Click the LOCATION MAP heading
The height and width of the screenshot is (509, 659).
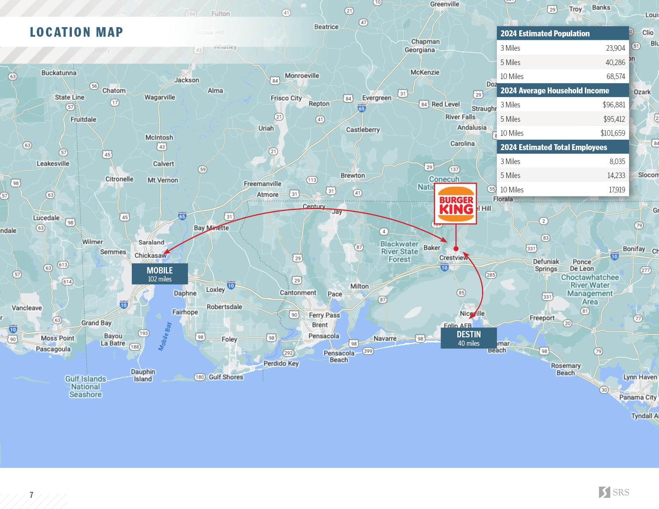coord(76,32)
